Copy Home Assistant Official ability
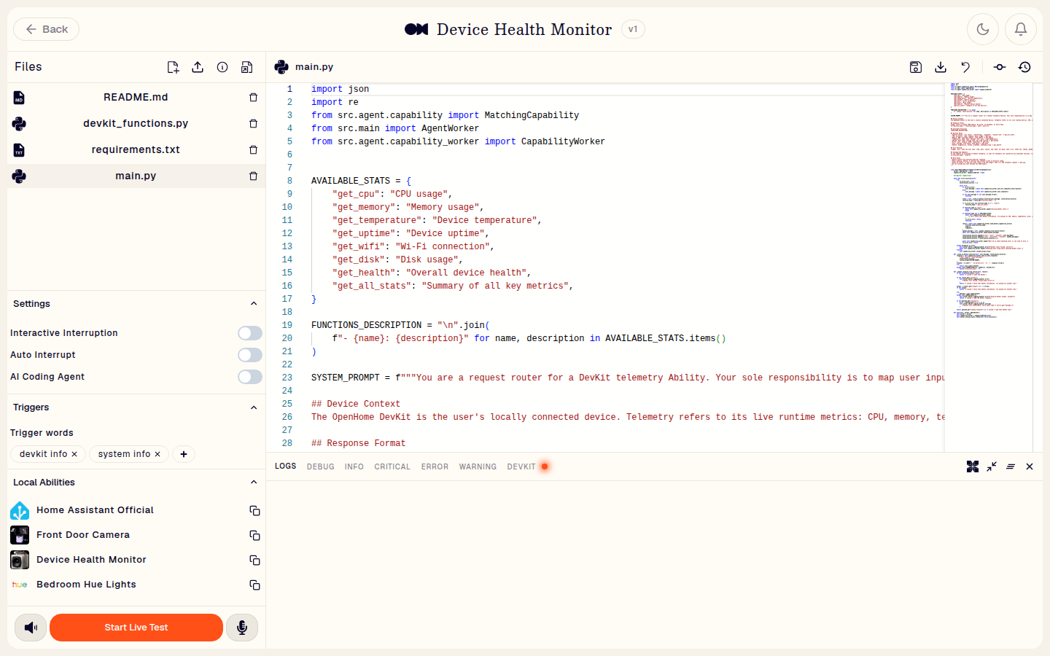Screen dimensions: 1050x656 point(254,510)
